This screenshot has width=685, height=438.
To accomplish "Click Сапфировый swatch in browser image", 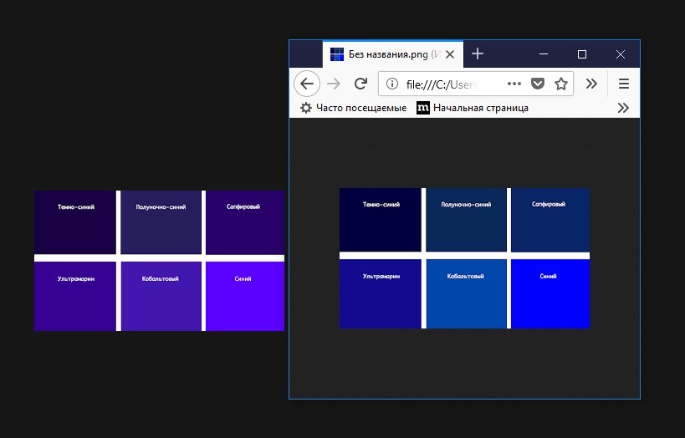I will tap(550, 220).
